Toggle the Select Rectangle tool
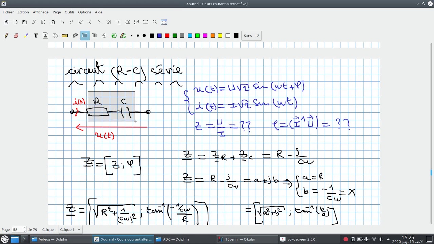 [x=85, y=36]
